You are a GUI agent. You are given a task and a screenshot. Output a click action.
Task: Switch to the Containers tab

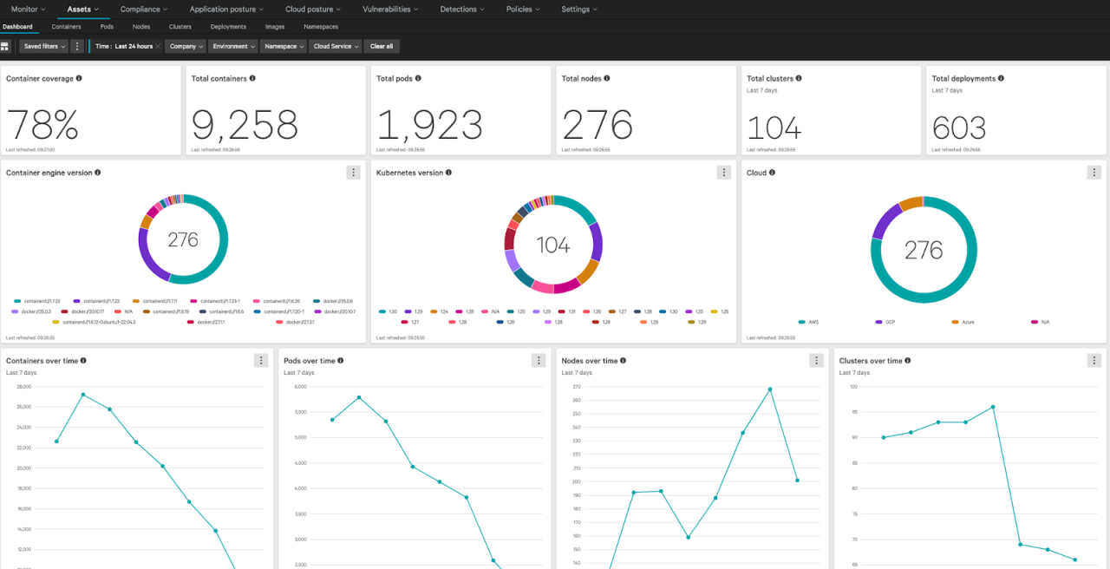point(66,27)
